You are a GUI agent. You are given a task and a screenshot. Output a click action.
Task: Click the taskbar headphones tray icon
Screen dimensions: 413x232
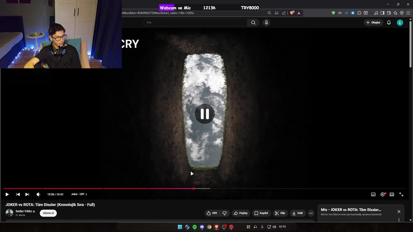tap(255, 227)
